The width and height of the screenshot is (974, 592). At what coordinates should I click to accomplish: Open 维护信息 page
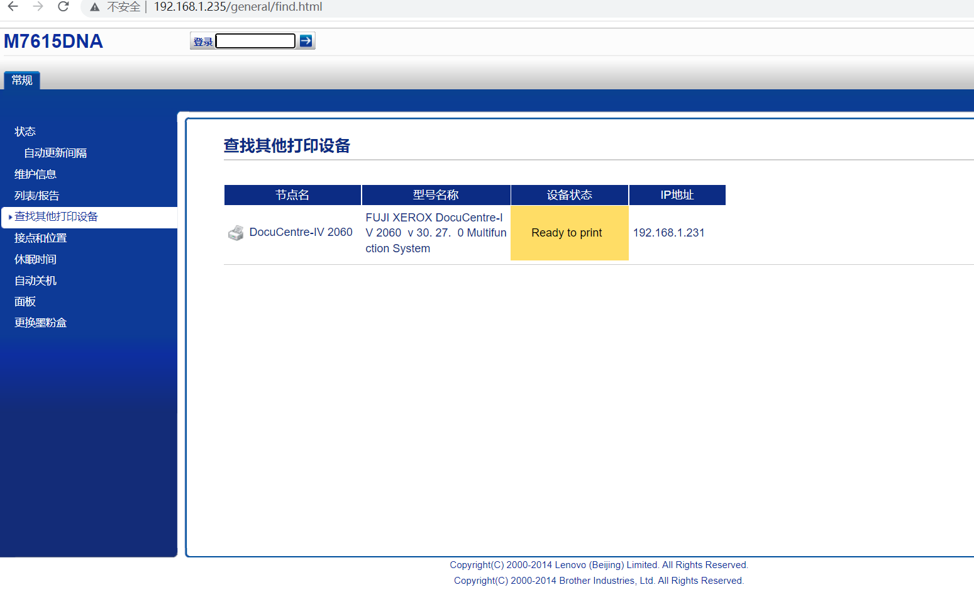[35, 174]
